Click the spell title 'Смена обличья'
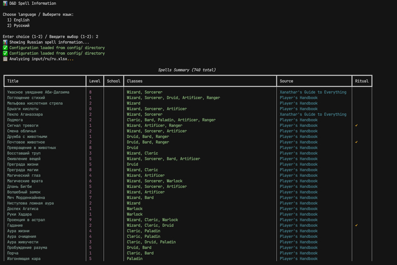This screenshot has height=265, width=397. pyautogui.click(x=22, y=131)
